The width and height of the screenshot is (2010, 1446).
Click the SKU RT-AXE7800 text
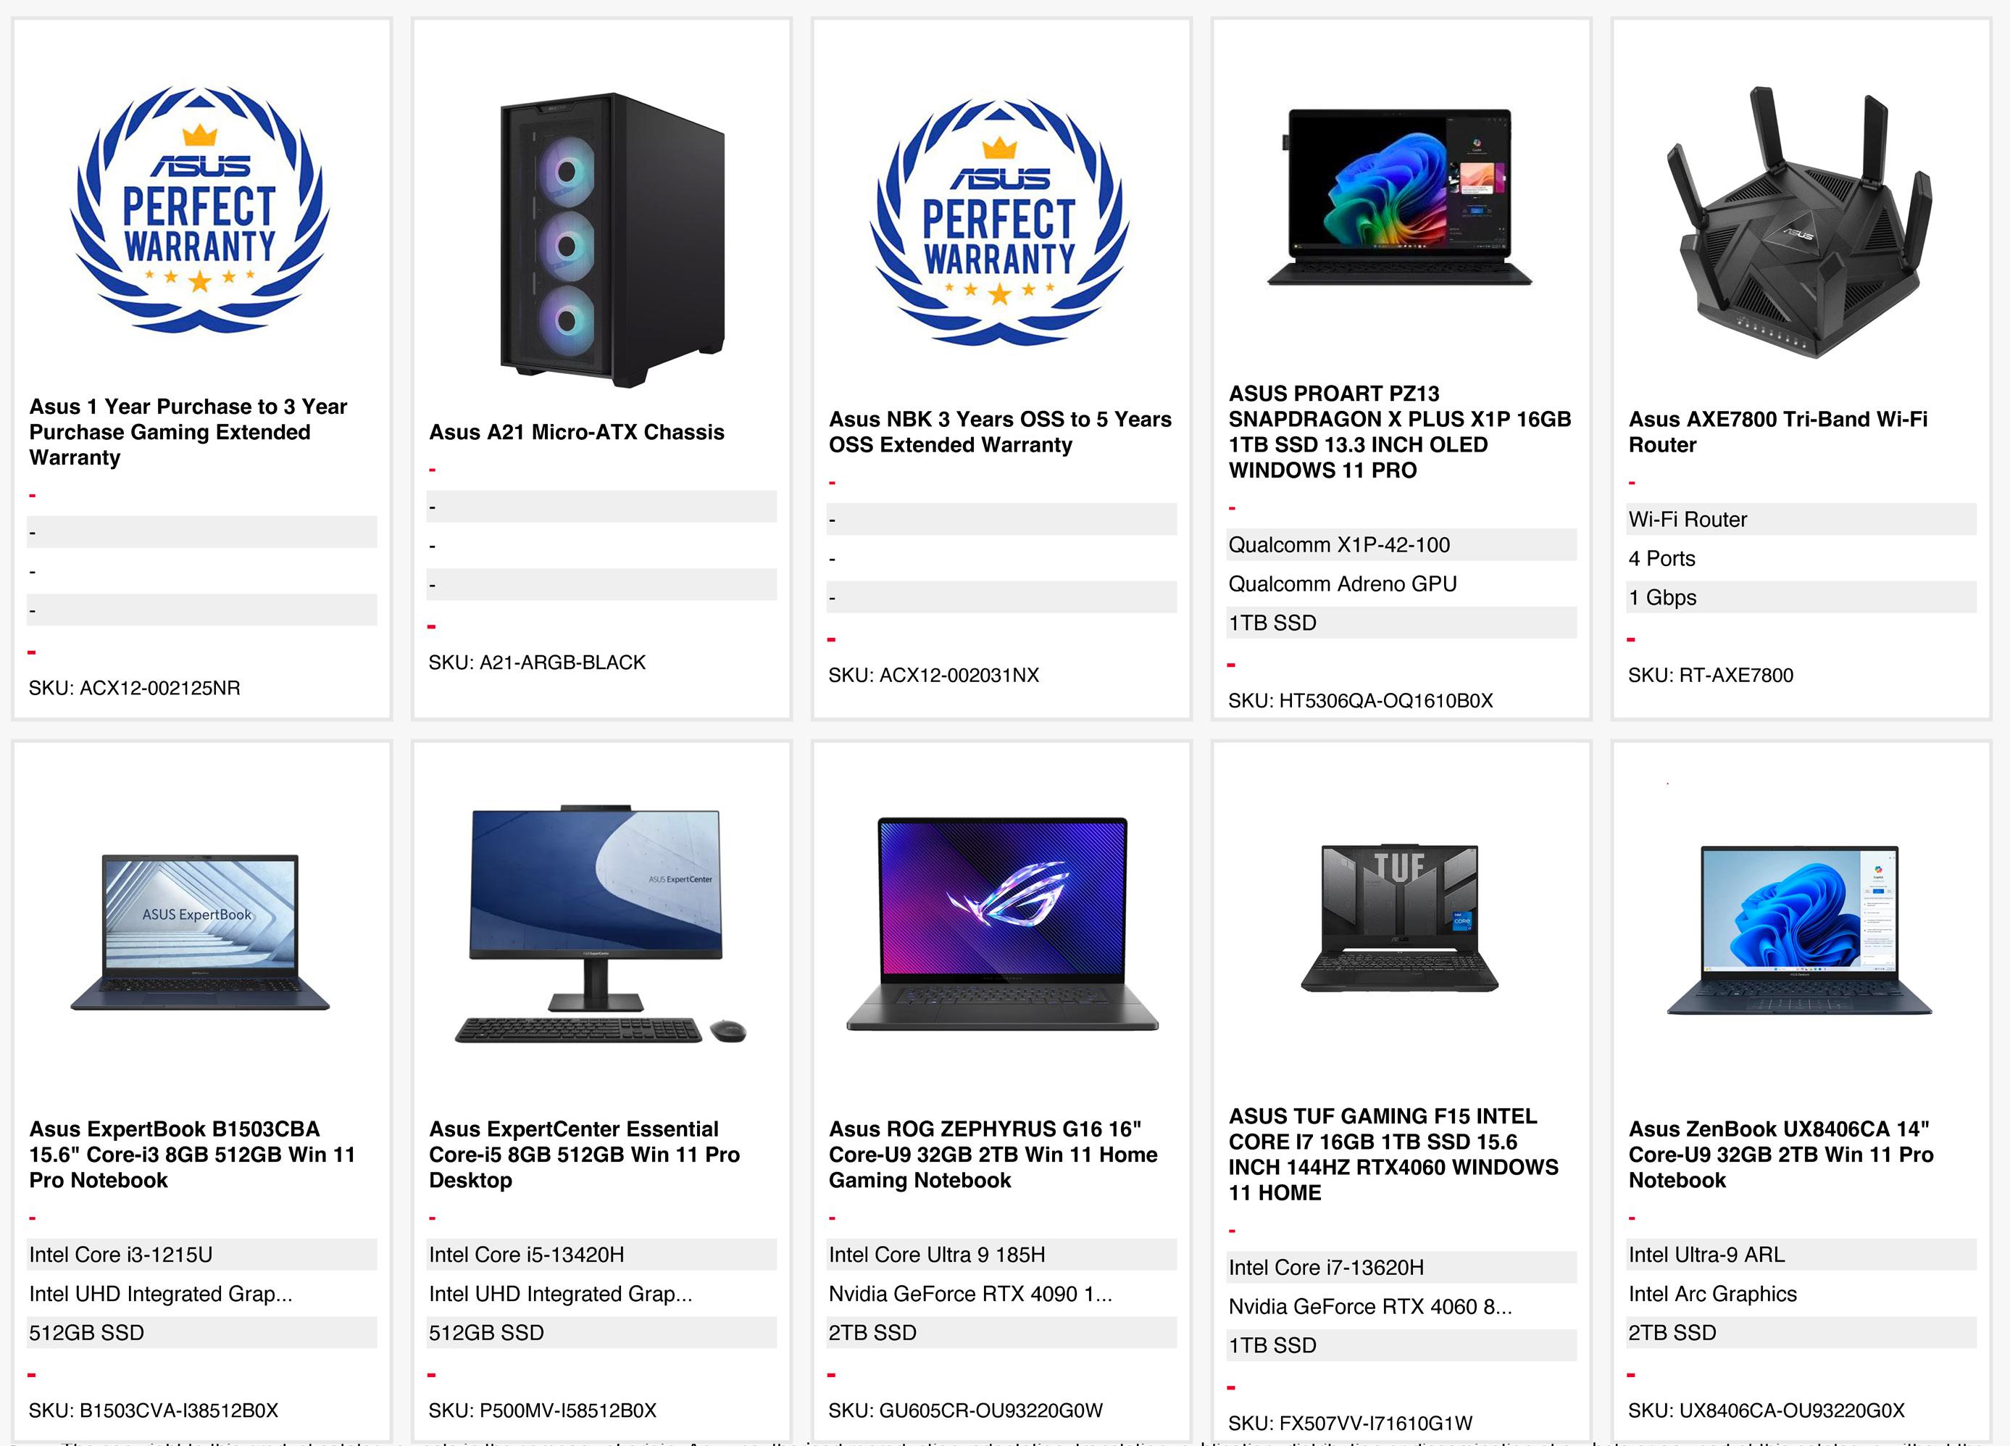[1711, 675]
